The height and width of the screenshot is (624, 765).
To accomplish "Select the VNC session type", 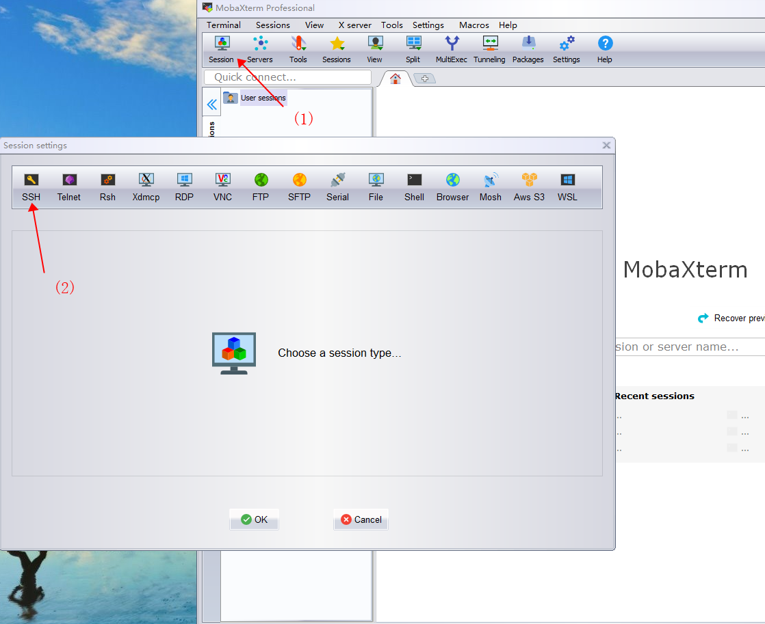I will coord(222,185).
